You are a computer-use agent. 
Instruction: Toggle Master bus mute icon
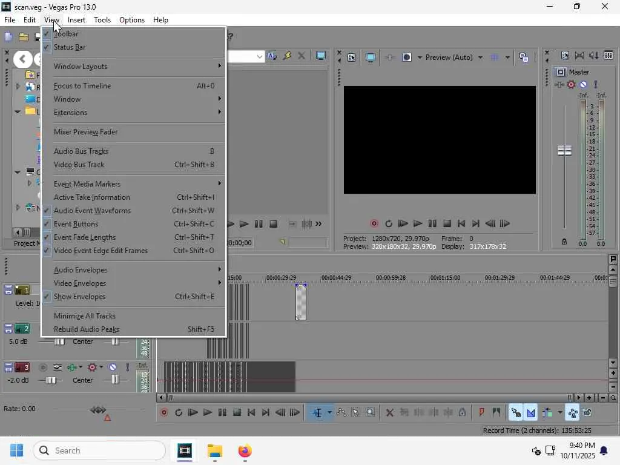pyautogui.click(x=583, y=85)
